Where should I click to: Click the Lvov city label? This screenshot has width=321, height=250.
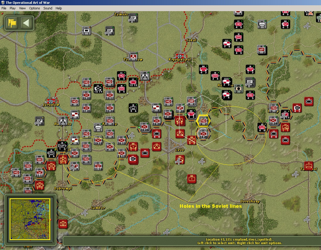(180, 150)
